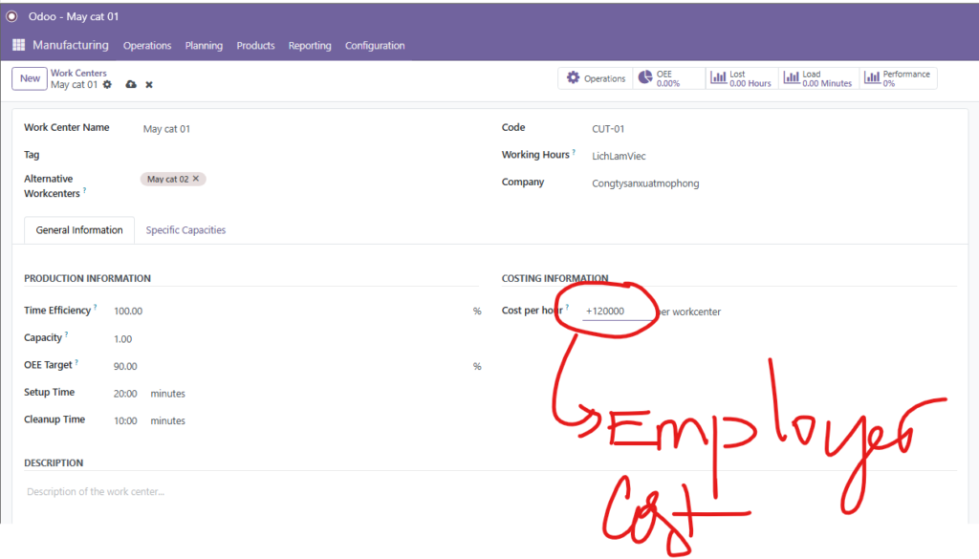
Task: Discard changes with the X icon
Action: (x=149, y=85)
